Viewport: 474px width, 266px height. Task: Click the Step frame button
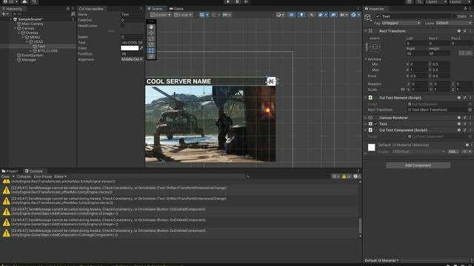pos(246,1)
